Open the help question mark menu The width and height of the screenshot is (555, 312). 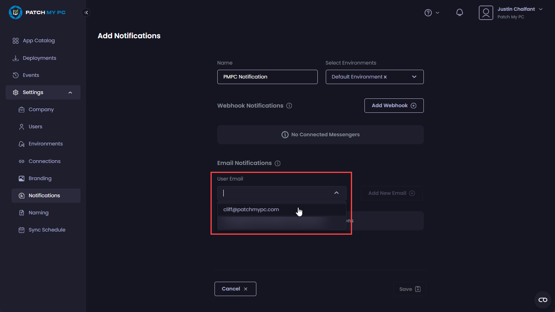pyautogui.click(x=429, y=13)
